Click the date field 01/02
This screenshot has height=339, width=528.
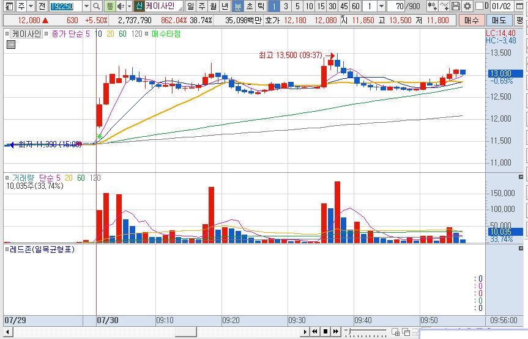502,6
